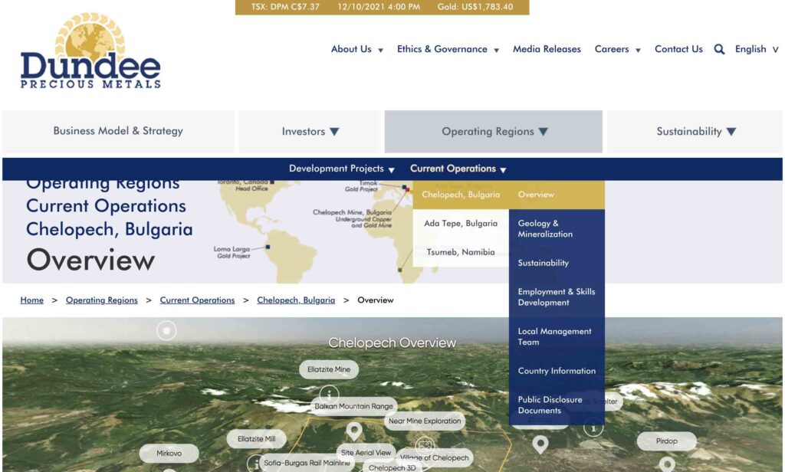Image resolution: width=785 pixels, height=472 pixels.
Task: Open the Operating Regions tab
Action: pos(494,131)
